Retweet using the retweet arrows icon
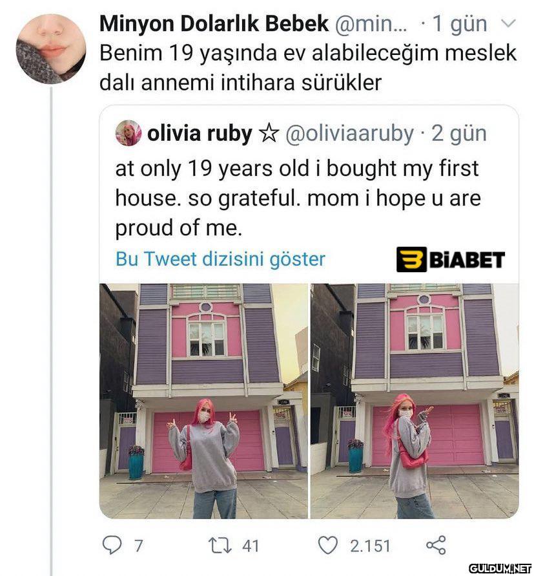 click(220, 546)
